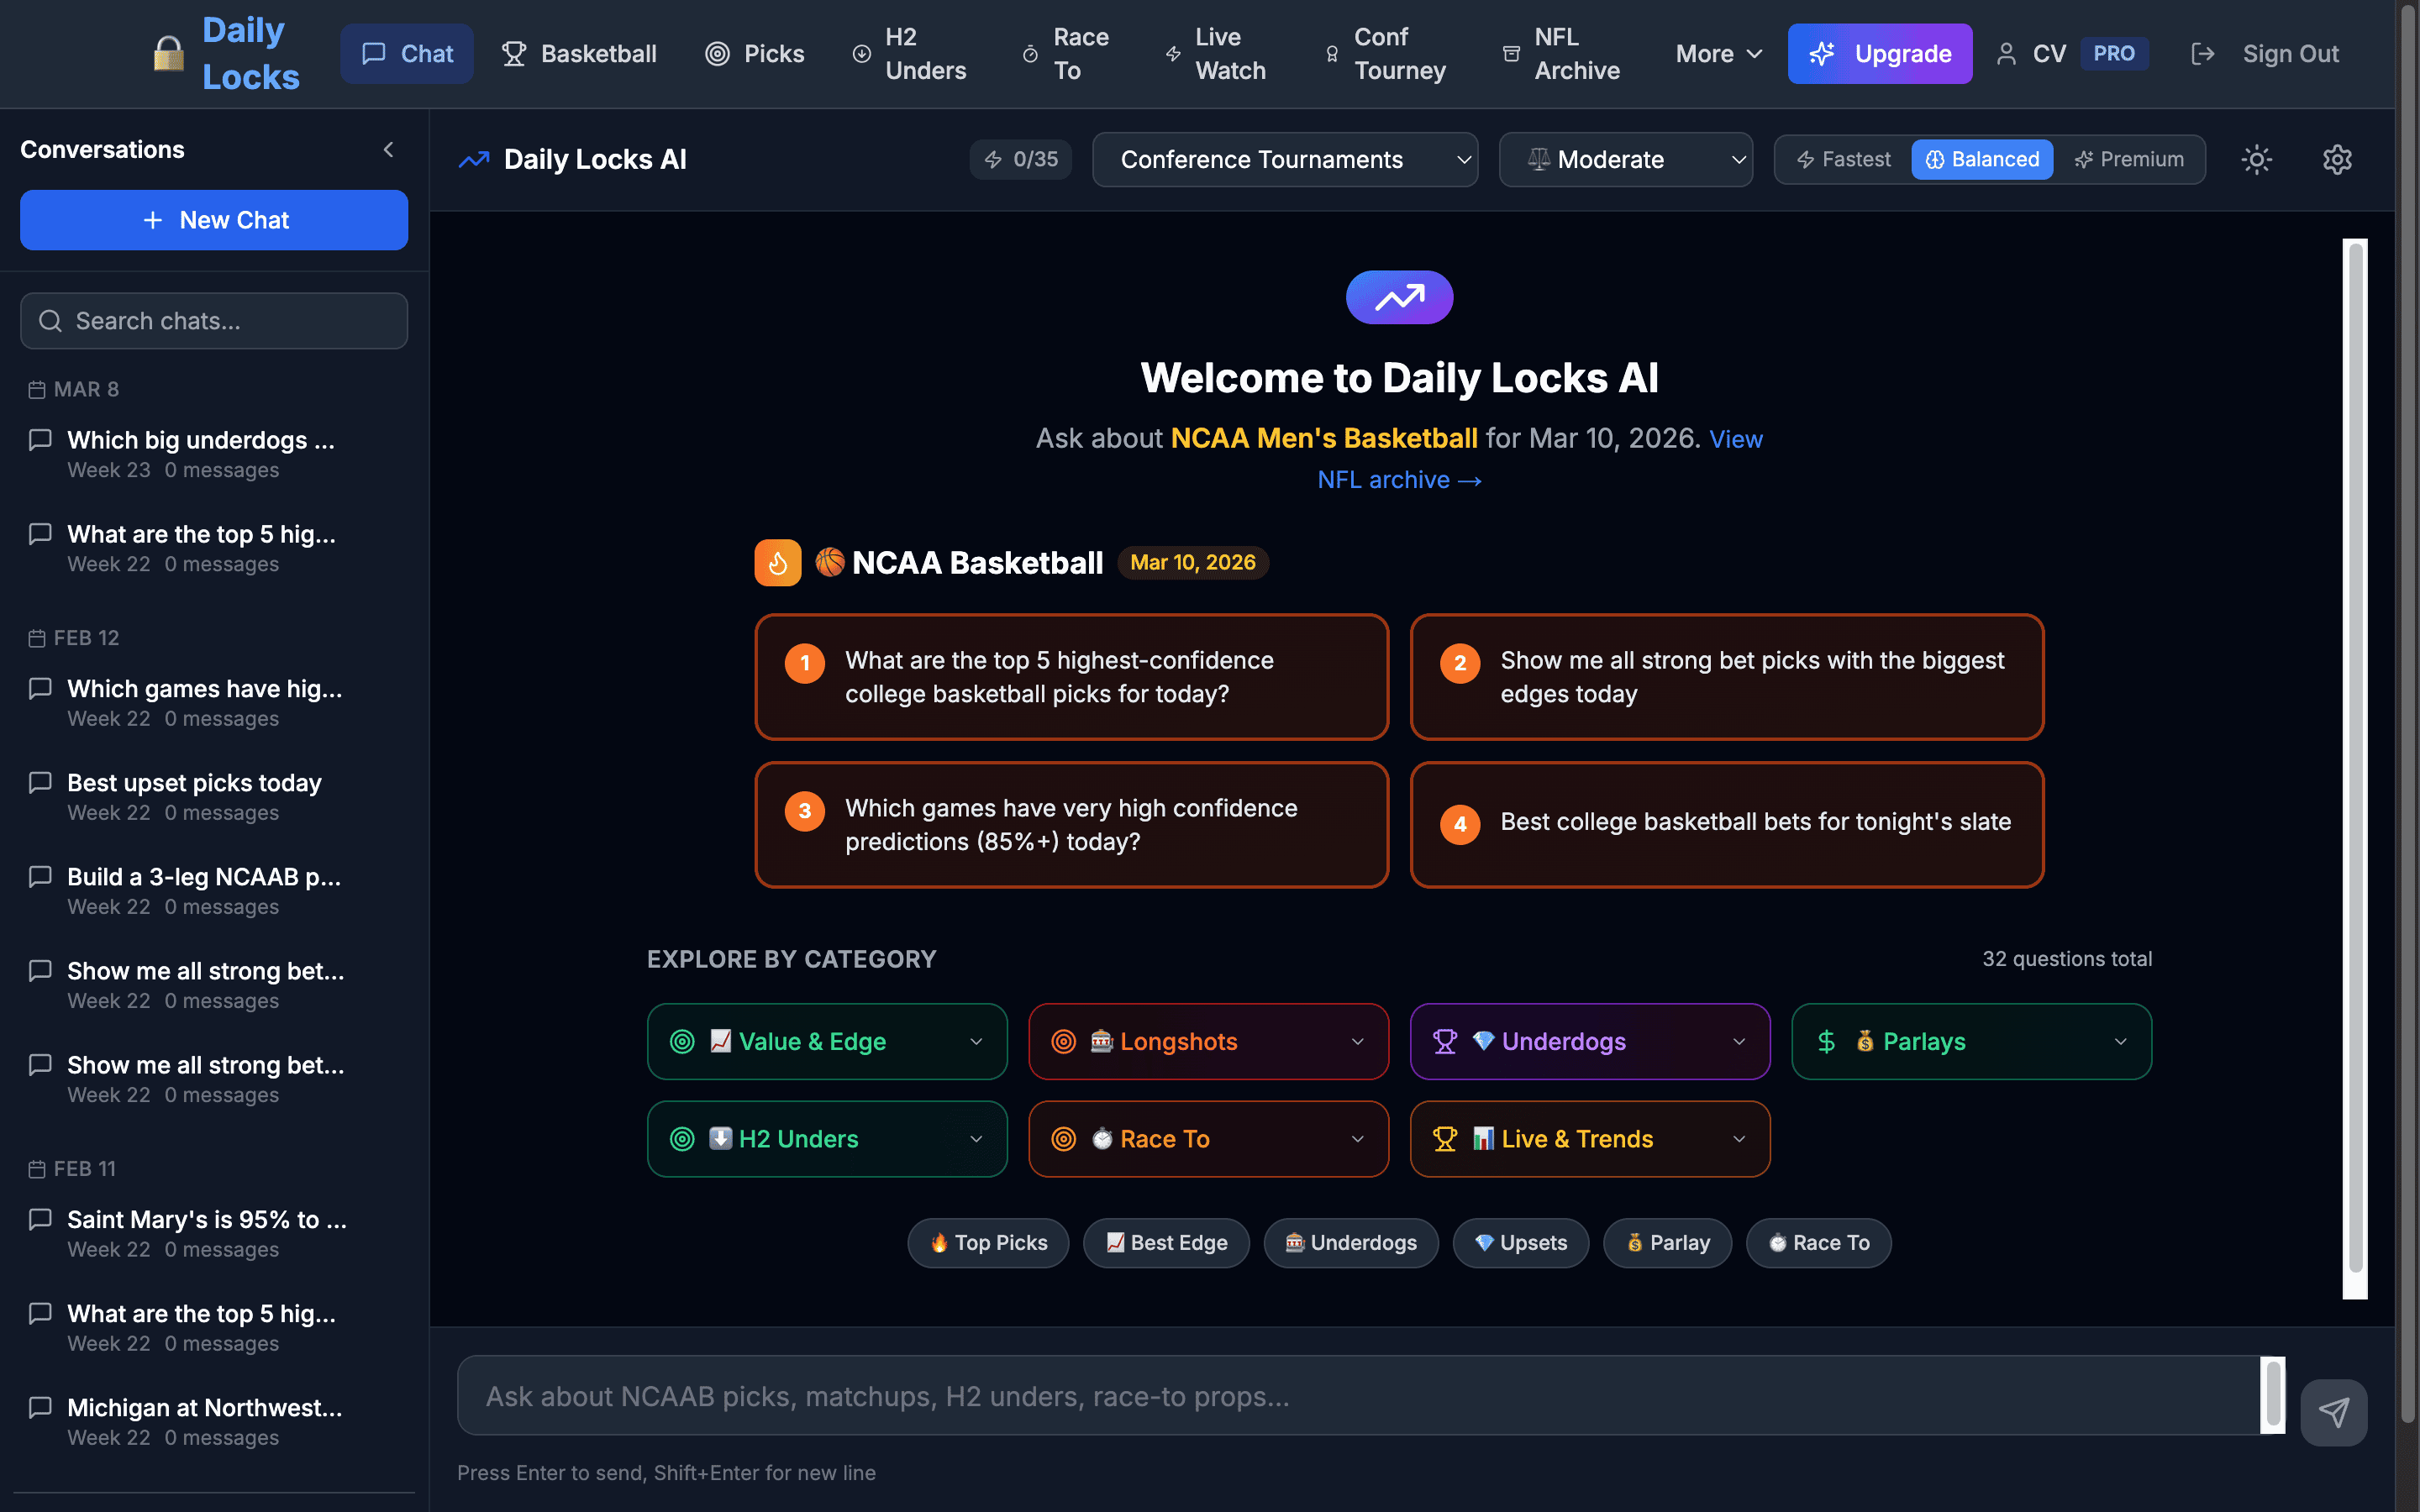The width and height of the screenshot is (2420, 1512).
Task: Start a New Chat
Action: click(214, 220)
